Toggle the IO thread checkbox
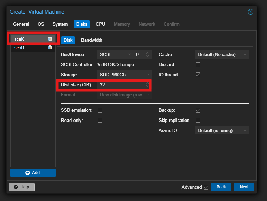 (x=198, y=75)
